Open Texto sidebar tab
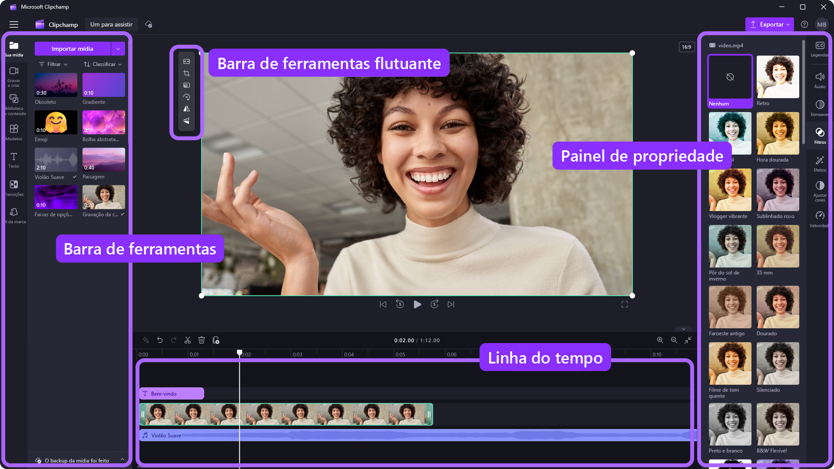This screenshot has height=469, width=834. click(14, 160)
